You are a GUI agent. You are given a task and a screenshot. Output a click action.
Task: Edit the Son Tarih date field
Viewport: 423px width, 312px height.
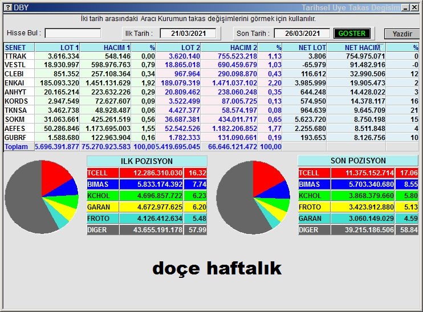(x=302, y=34)
